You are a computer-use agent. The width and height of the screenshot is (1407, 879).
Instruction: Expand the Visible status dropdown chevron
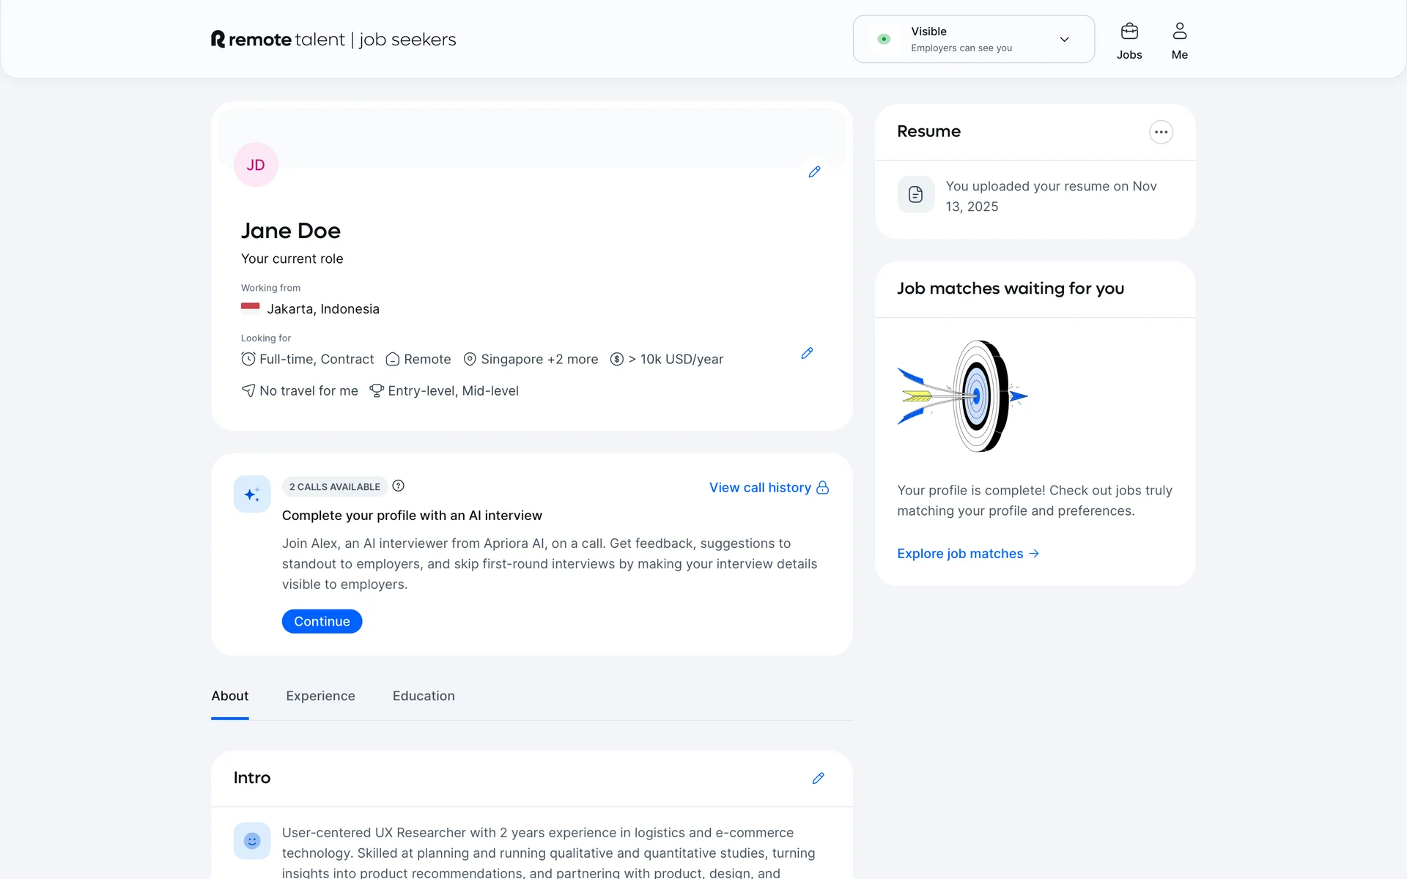1064,40
